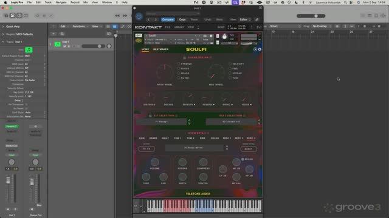Toggle the Quick Help button in control bar
Screen dimensions: 389x218
[x=19, y=16]
